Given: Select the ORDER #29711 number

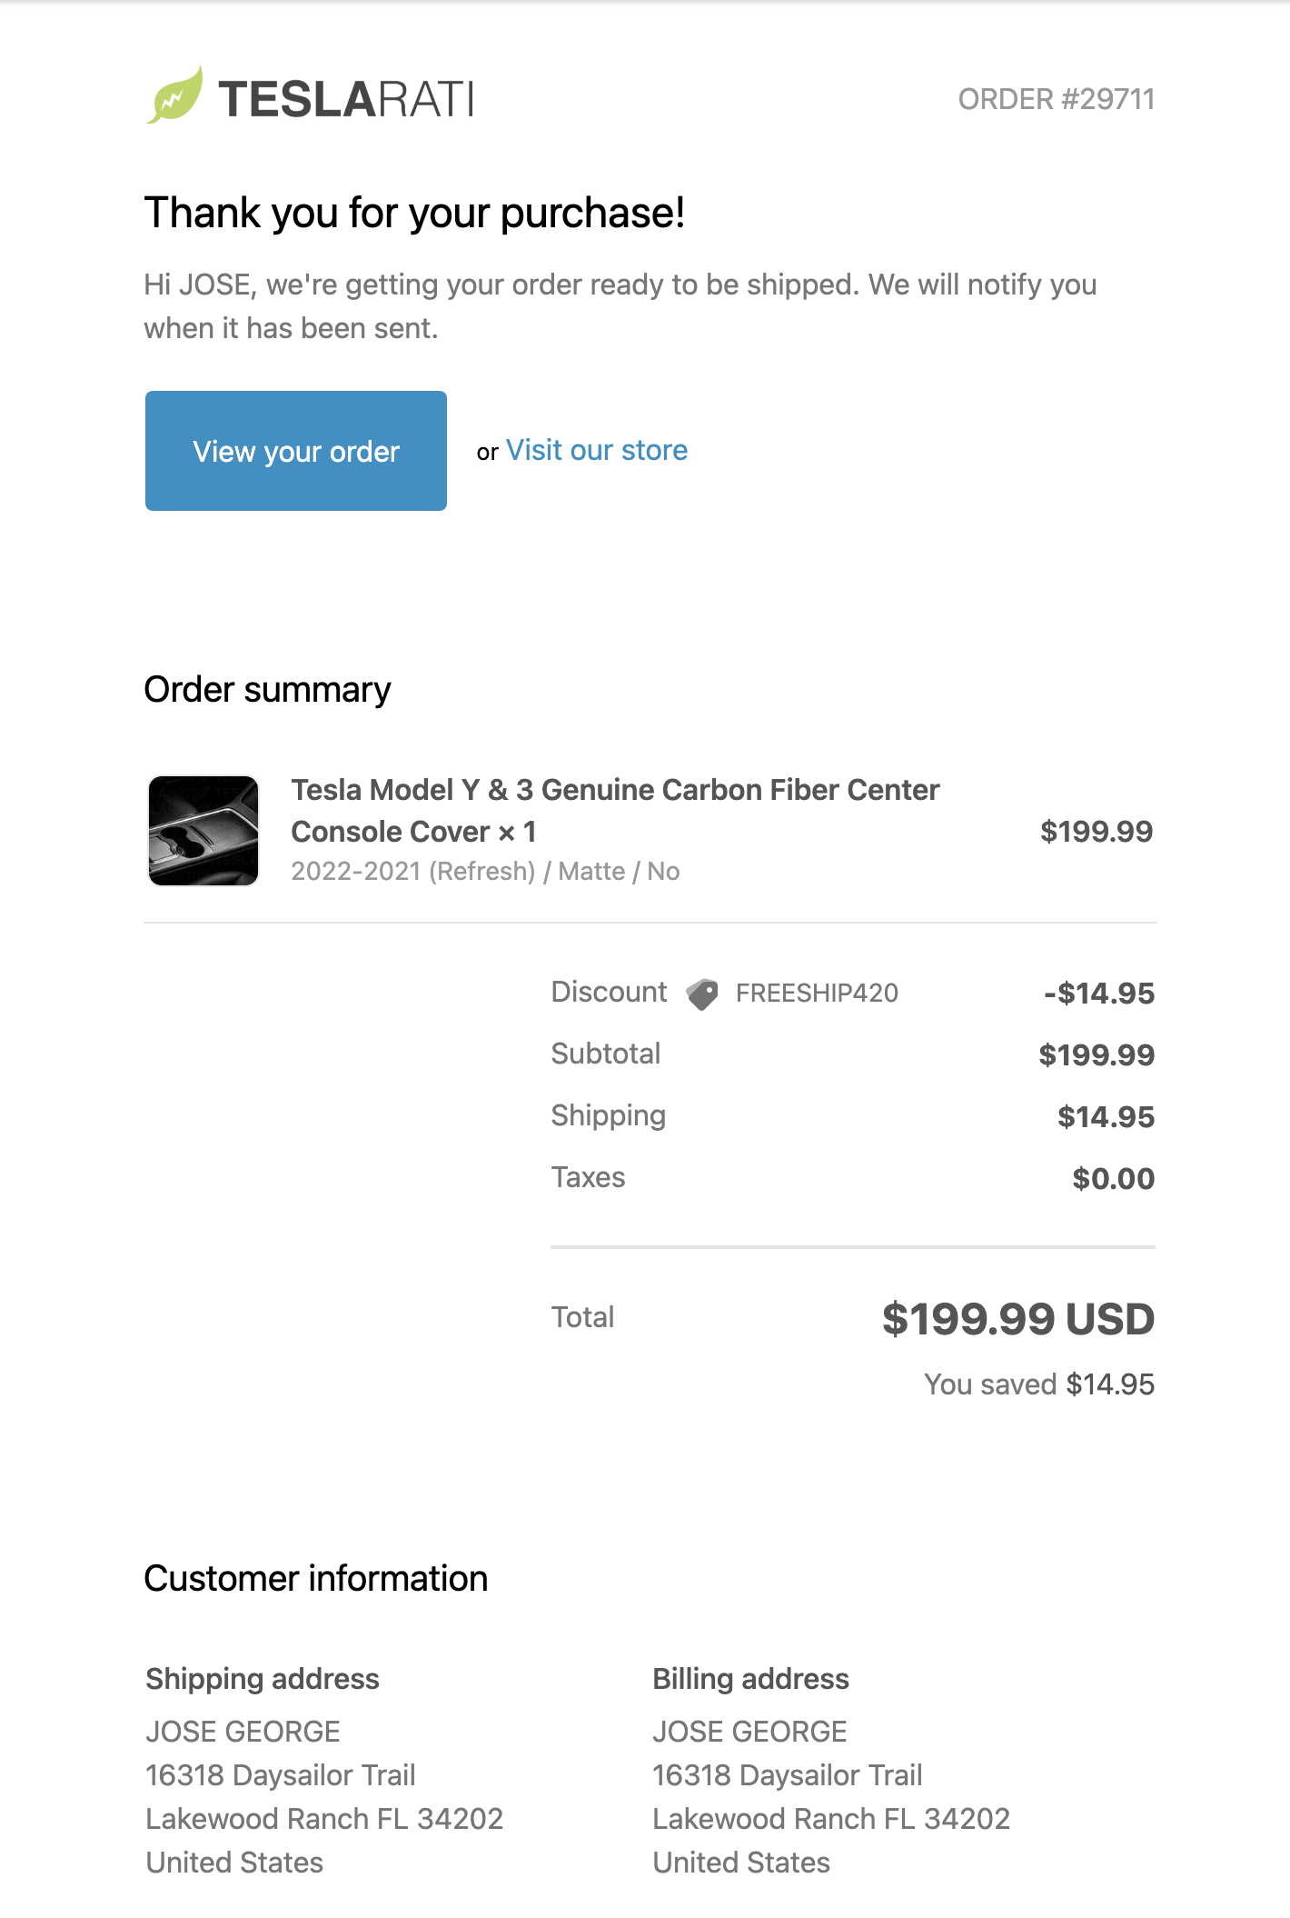Looking at the screenshot, I should point(1057,99).
